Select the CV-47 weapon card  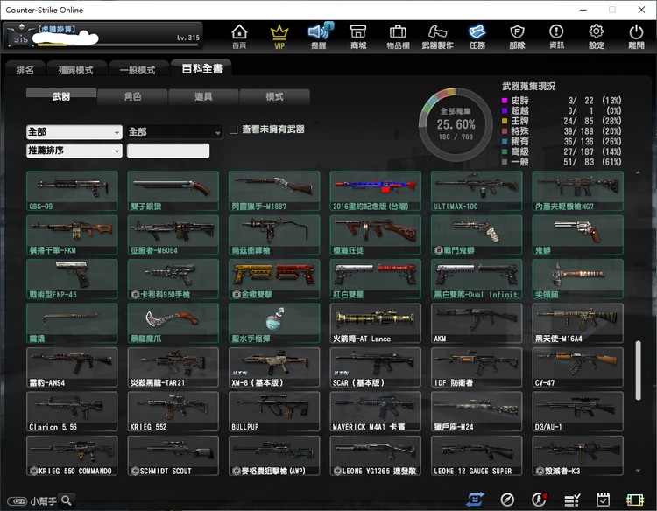pyautogui.click(x=578, y=367)
